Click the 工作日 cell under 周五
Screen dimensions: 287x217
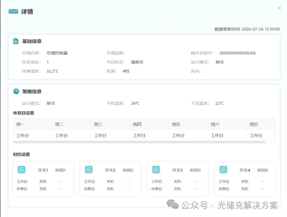[188, 136]
